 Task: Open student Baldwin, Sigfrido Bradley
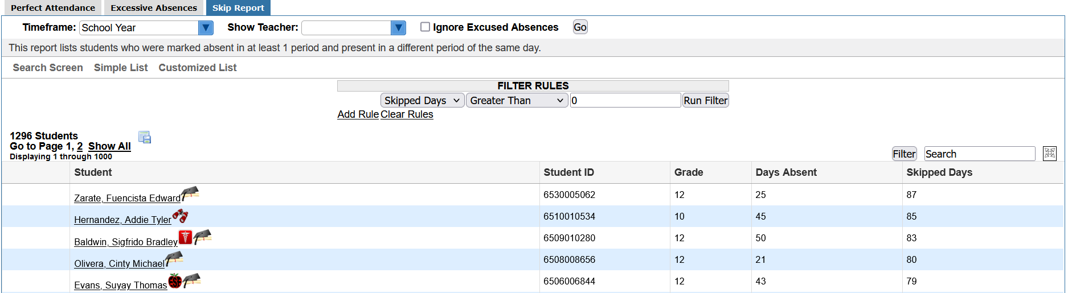[126, 242]
